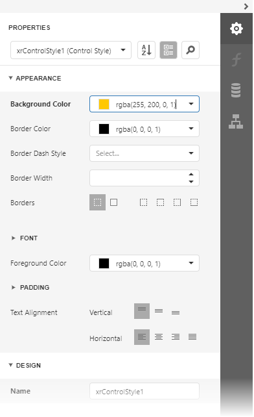
Task: Toggle the bottom border icon
Action: click(x=194, y=203)
